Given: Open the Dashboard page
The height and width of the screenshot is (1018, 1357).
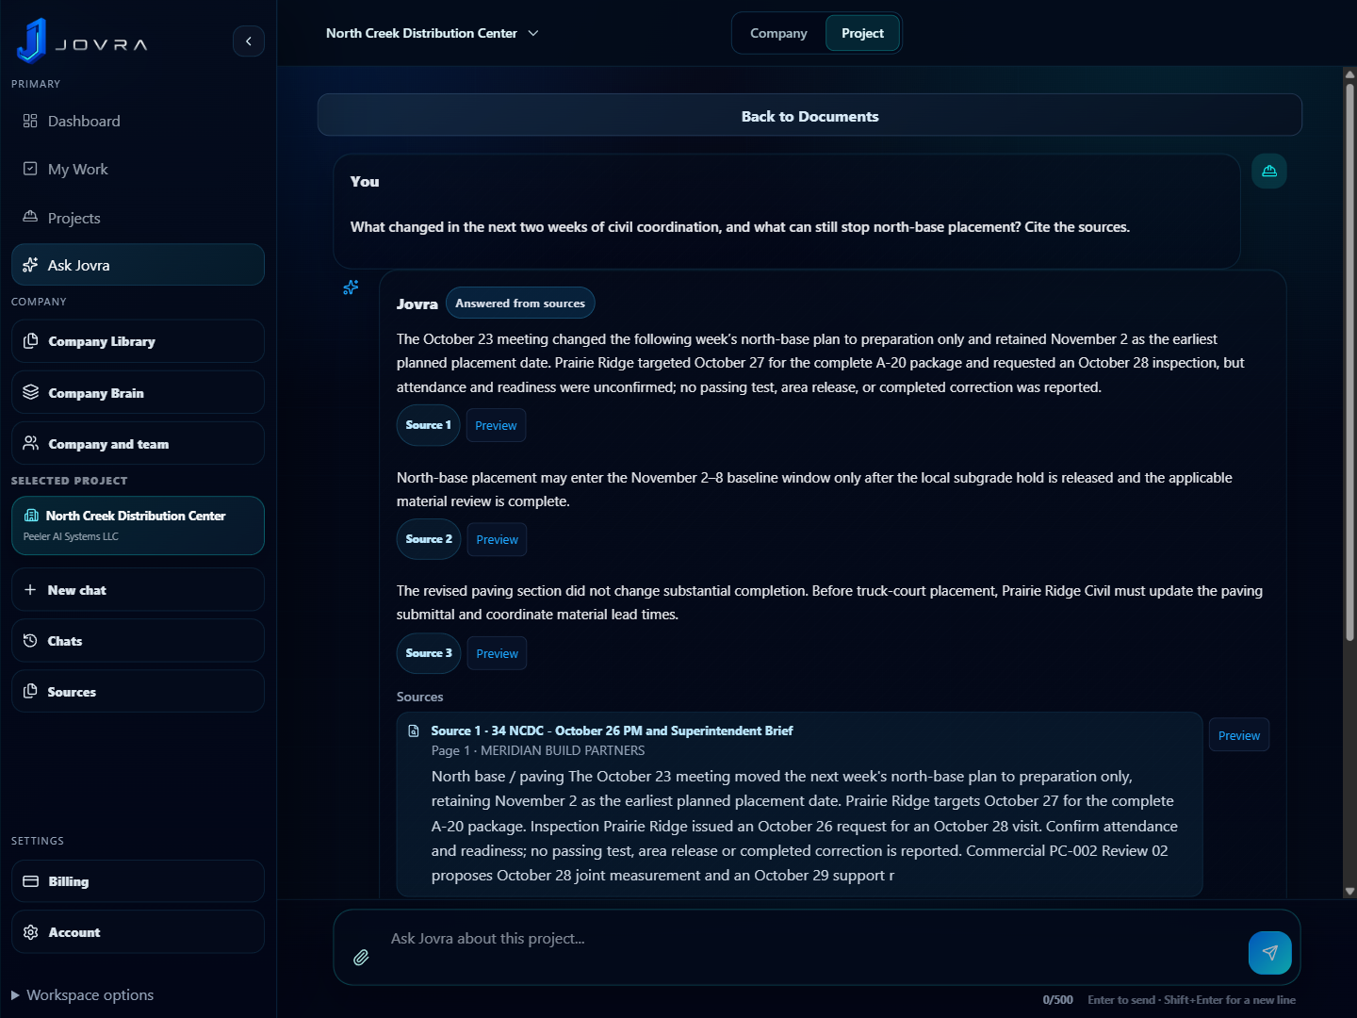Looking at the screenshot, I should pyautogui.click(x=138, y=121).
